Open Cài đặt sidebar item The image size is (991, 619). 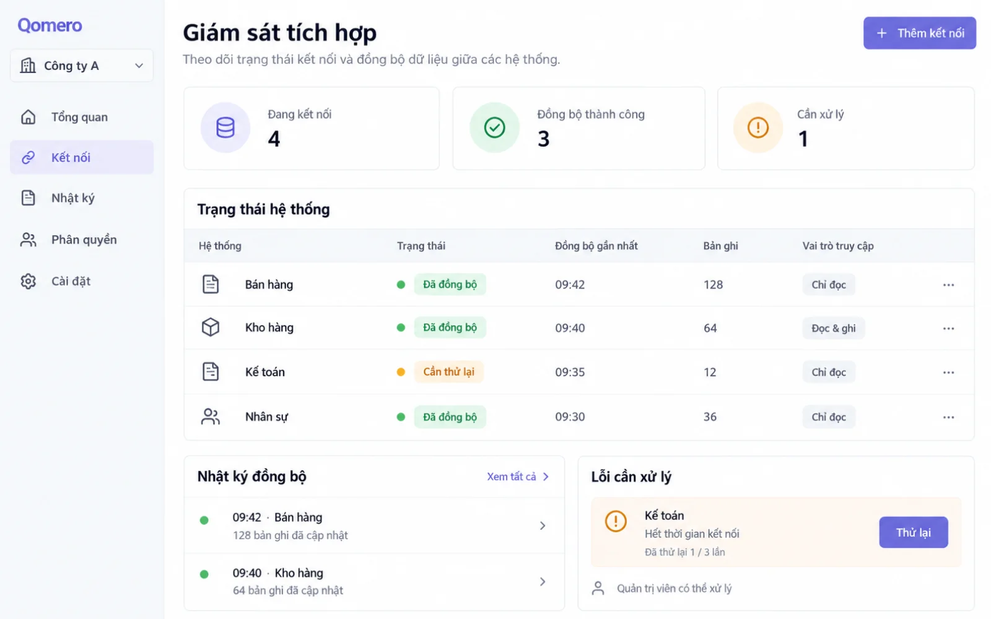pyautogui.click(x=82, y=281)
